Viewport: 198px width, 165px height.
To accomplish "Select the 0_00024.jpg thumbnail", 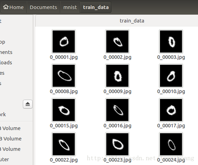I will click(171, 144).
